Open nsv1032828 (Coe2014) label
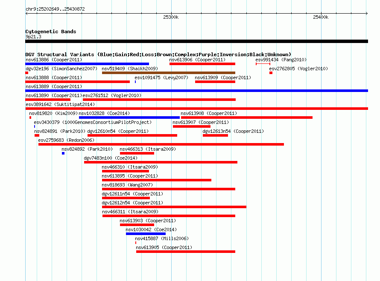Screen dimensions: 380x281 [104, 113]
